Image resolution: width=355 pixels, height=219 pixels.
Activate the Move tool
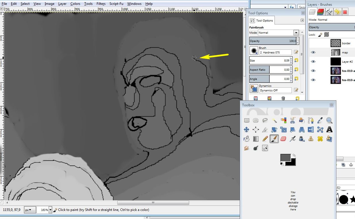coord(246,130)
